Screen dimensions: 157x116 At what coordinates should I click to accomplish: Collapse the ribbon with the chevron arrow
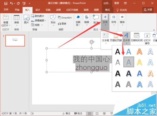click(x=154, y=30)
